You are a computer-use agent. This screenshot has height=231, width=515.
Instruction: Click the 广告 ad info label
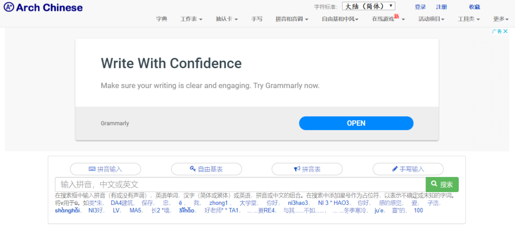pyautogui.click(x=497, y=31)
